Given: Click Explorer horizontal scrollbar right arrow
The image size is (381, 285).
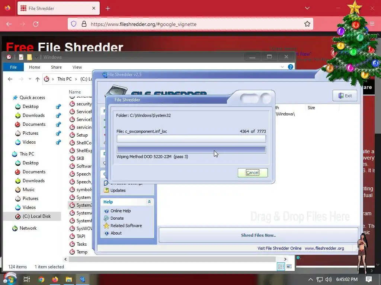Looking at the screenshot, I should coord(285,259).
